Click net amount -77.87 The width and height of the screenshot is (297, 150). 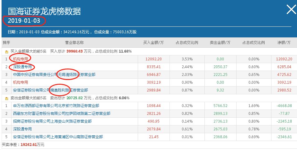point(284,114)
